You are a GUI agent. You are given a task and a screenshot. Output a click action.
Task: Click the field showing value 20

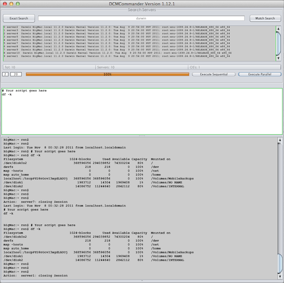[x=16, y=74]
